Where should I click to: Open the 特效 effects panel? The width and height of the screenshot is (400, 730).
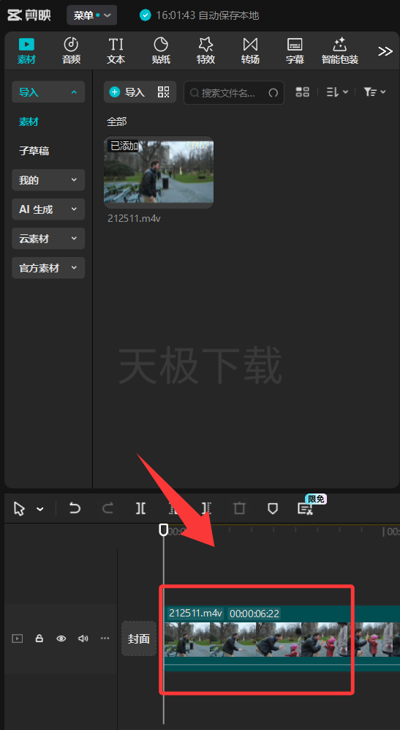pyautogui.click(x=205, y=51)
